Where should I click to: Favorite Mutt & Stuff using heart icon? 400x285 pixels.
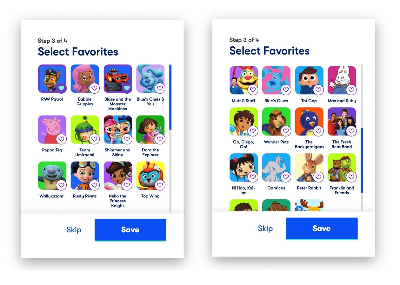pos(253,89)
